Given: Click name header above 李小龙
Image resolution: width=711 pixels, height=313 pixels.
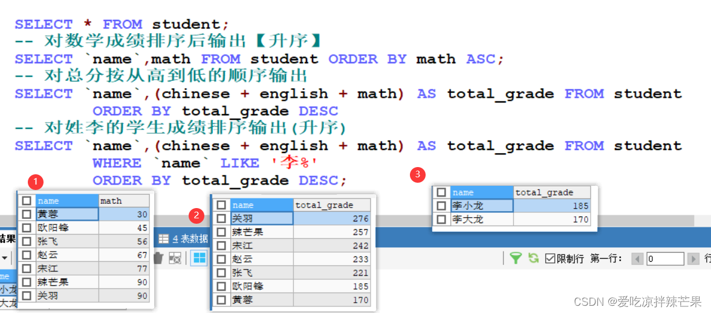Looking at the screenshot, I should point(482,193).
